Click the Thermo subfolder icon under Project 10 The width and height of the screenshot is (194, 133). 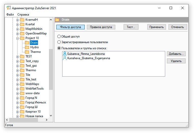(27, 52)
